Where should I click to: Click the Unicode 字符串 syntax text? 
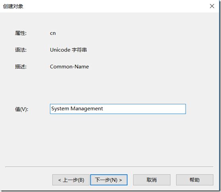(68, 50)
